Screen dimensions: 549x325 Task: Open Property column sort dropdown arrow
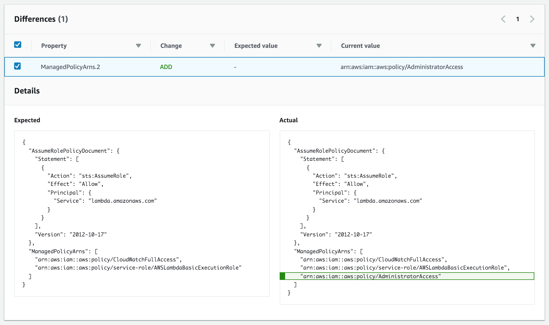138,46
